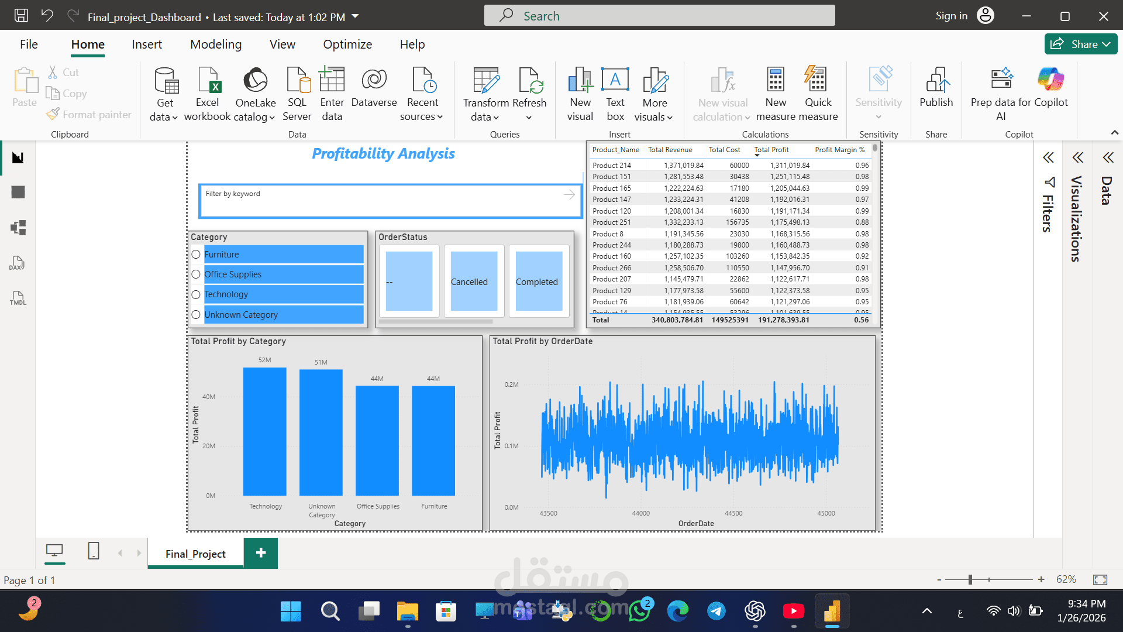
Task: Toggle the blank '--' order status tile
Action: pos(409,281)
